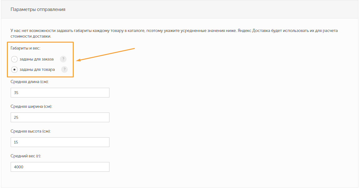Click the "Средняя ширина (см):" label

pyautogui.click(x=31, y=107)
